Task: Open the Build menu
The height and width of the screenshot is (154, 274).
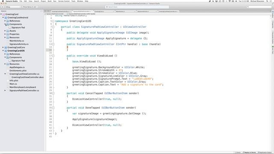Action: click(x=50, y=1)
